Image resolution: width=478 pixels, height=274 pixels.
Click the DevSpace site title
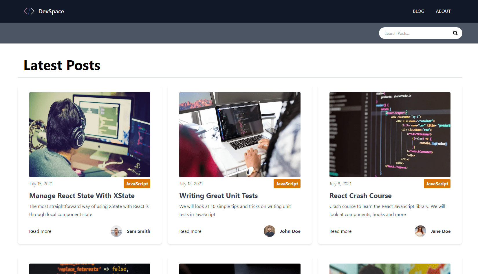coord(51,11)
